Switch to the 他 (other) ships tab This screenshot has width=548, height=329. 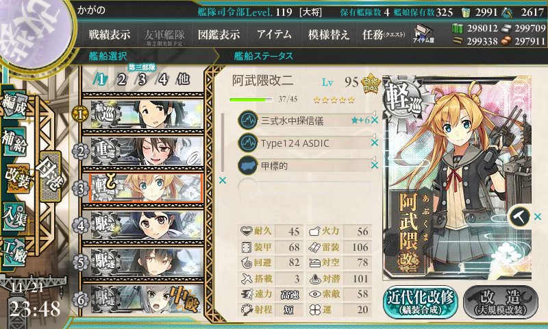183,79
